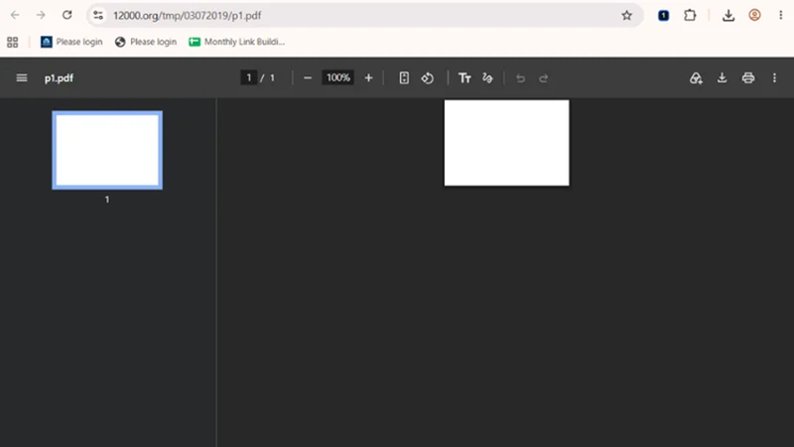Open the 1Password extension icon
The width and height of the screenshot is (794, 447).
coord(663,15)
